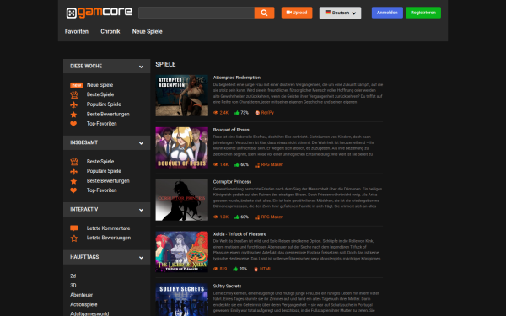Open the Favoriten menu item

coord(77,31)
